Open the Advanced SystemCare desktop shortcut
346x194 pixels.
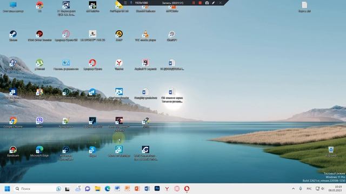[66, 153]
